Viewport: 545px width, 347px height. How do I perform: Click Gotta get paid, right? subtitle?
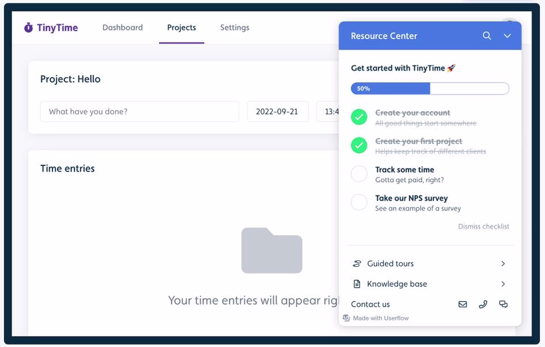click(410, 180)
